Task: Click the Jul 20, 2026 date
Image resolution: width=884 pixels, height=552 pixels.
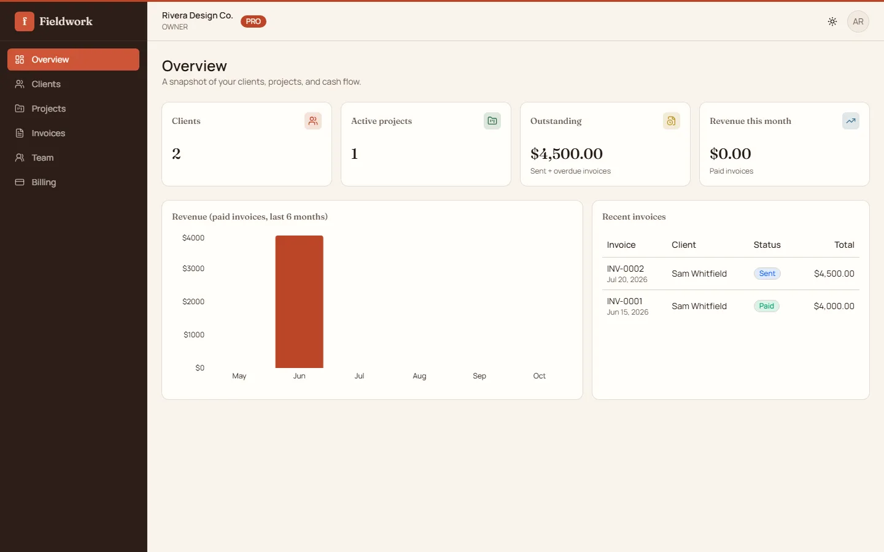Action: (x=627, y=280)
